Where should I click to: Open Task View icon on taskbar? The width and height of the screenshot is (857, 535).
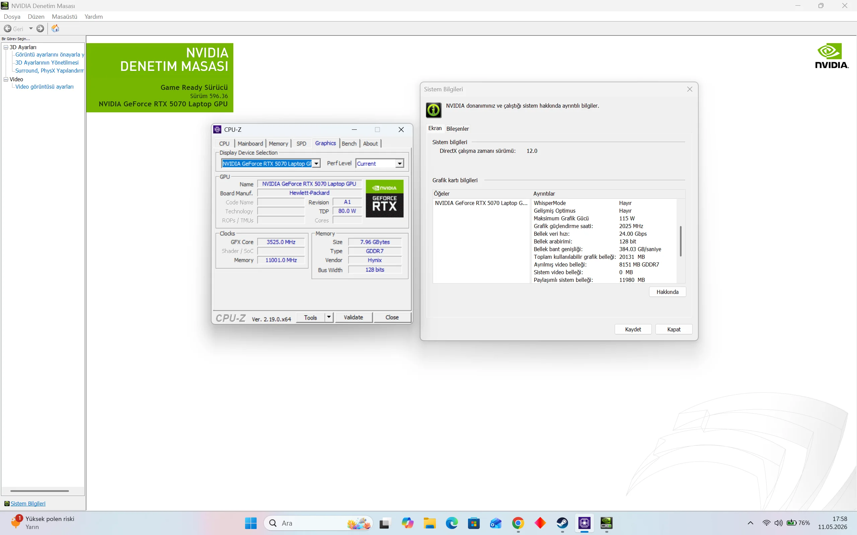click(x=385, y=523)
